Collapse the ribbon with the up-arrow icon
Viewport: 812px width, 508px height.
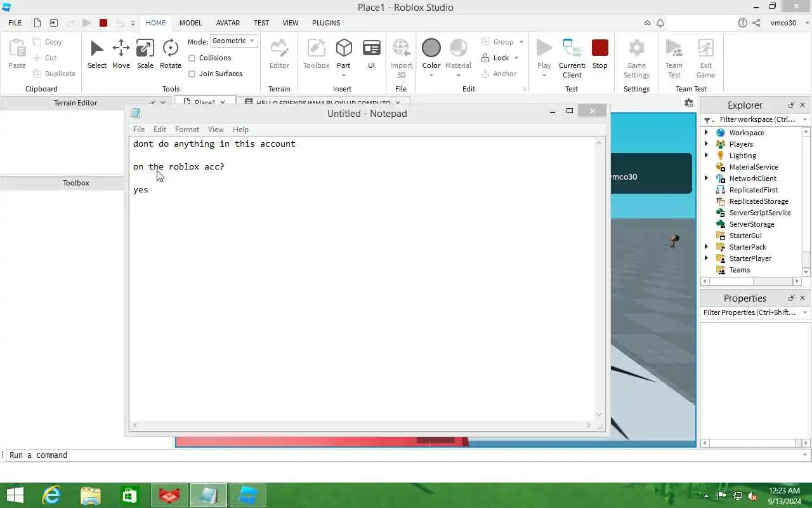point(647,23)
